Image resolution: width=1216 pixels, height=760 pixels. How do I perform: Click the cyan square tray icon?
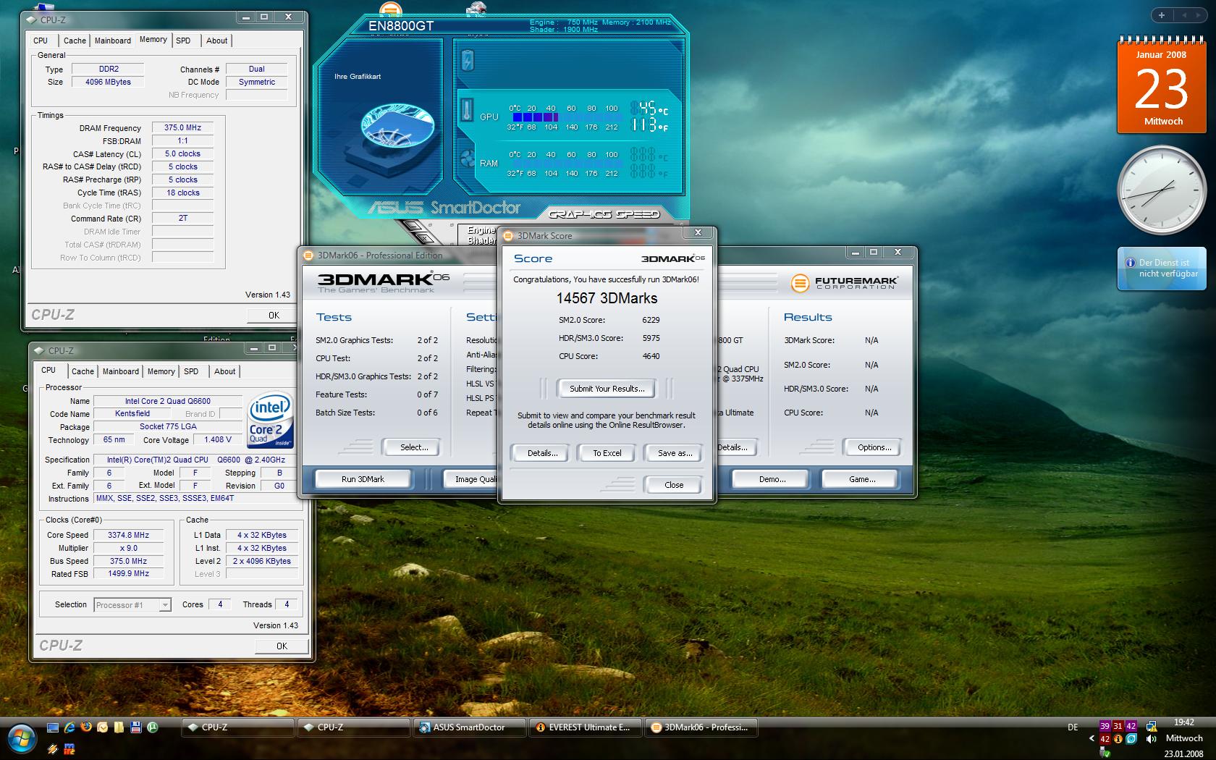coord(1131,739)
